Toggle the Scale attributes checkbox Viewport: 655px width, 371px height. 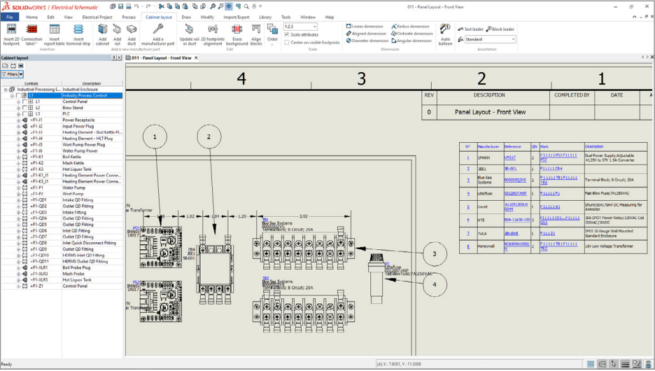click(x=287, y=35)
